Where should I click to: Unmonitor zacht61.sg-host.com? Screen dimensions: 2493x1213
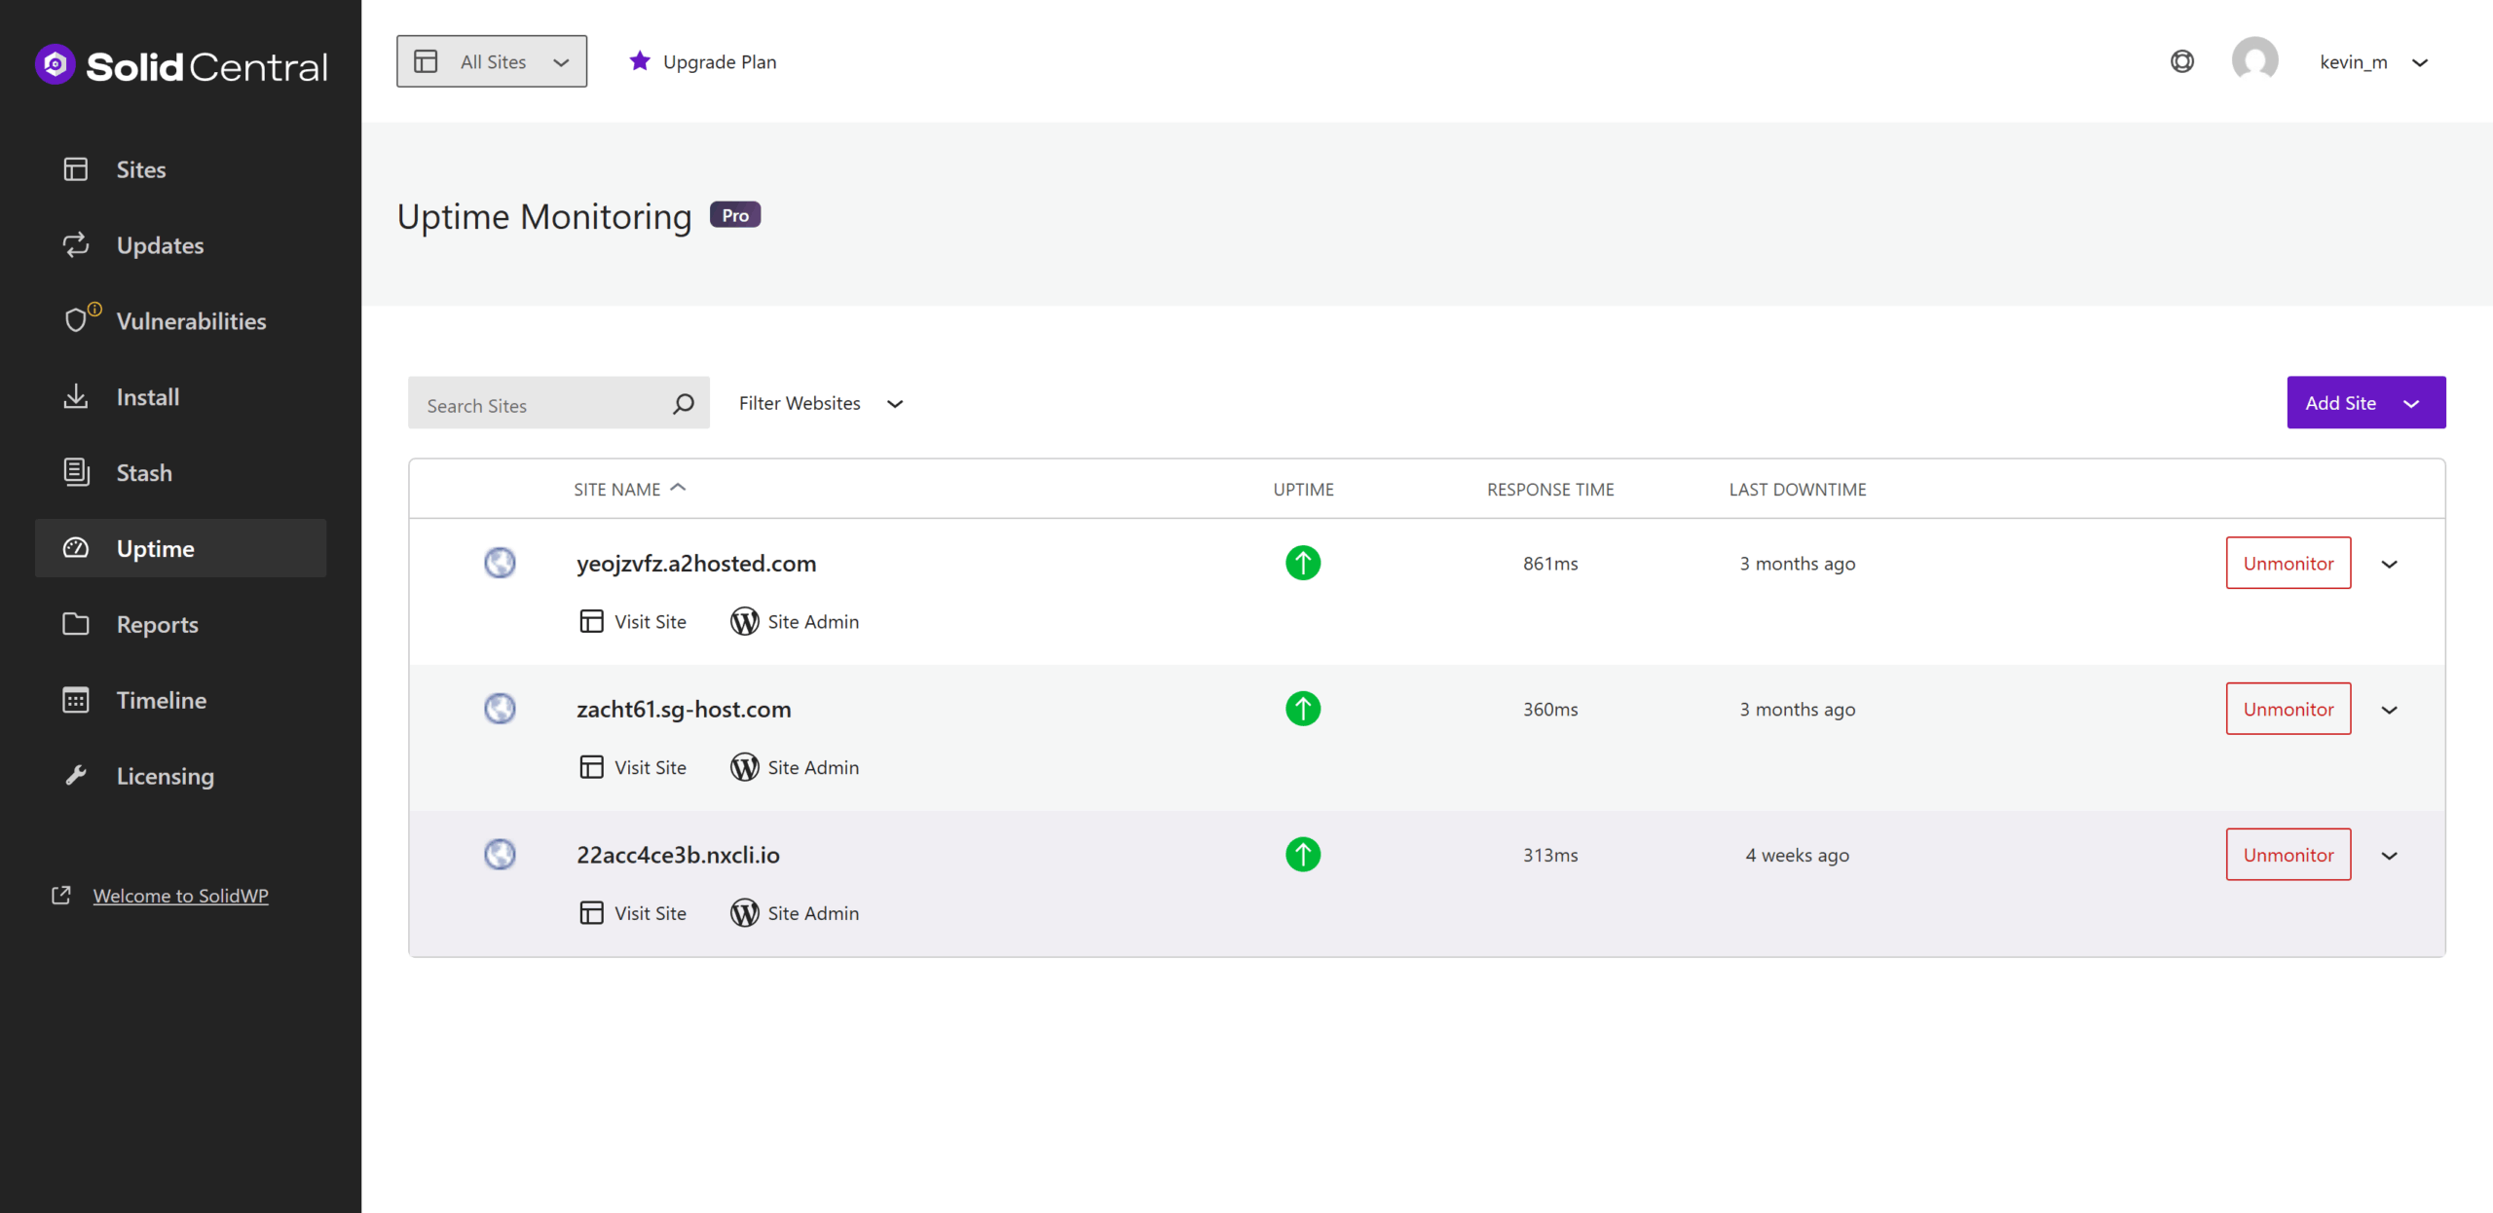pyautogui.click(x=2288, y=709)
